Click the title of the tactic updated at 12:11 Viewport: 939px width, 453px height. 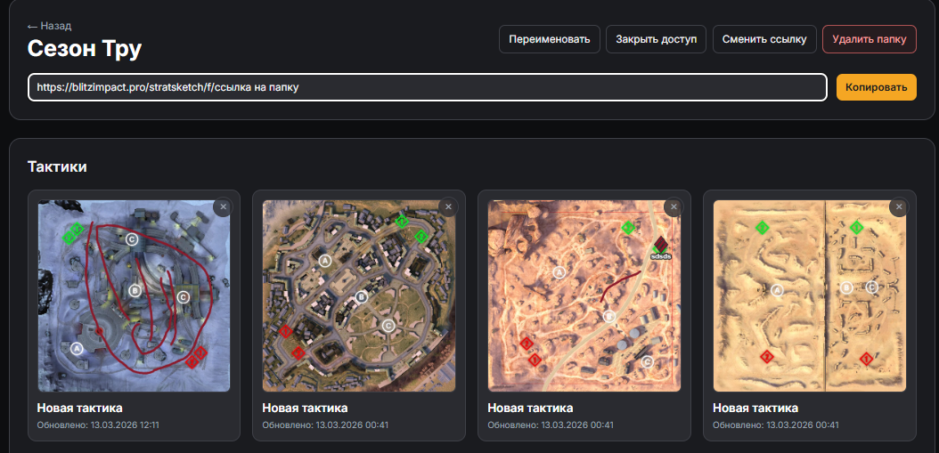tap(79, 408)
